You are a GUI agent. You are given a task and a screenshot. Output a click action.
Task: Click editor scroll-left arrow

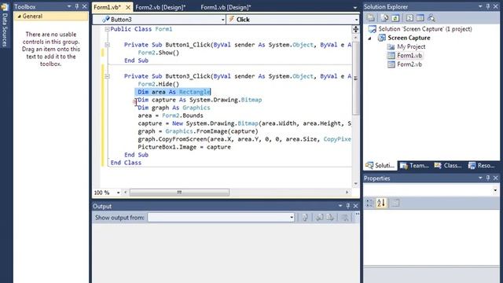[126, 193]
